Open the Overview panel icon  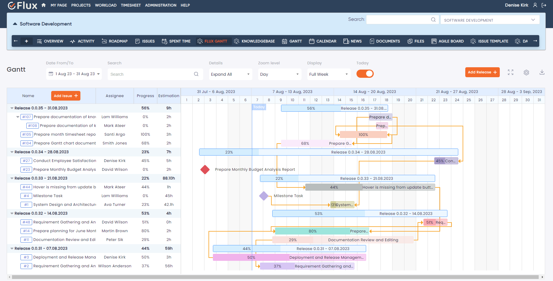[39, 41]
